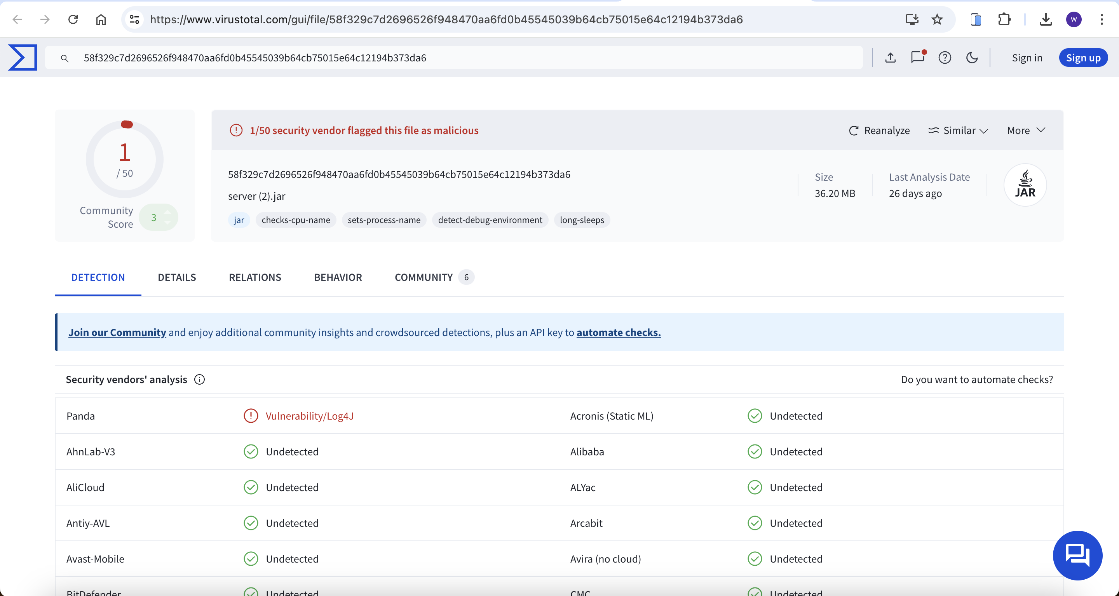
Task: Open the More dropdown menu
Action: click(x=1026, y=130)
